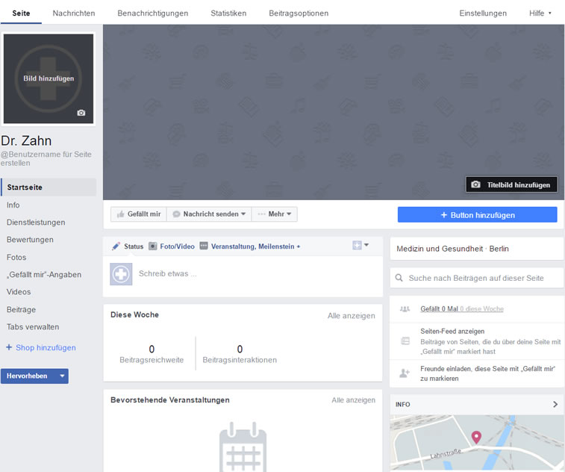Click the thumbs-up icon on Gefällt mir
This screenshot has height=472, width=565.
point(120,214)
